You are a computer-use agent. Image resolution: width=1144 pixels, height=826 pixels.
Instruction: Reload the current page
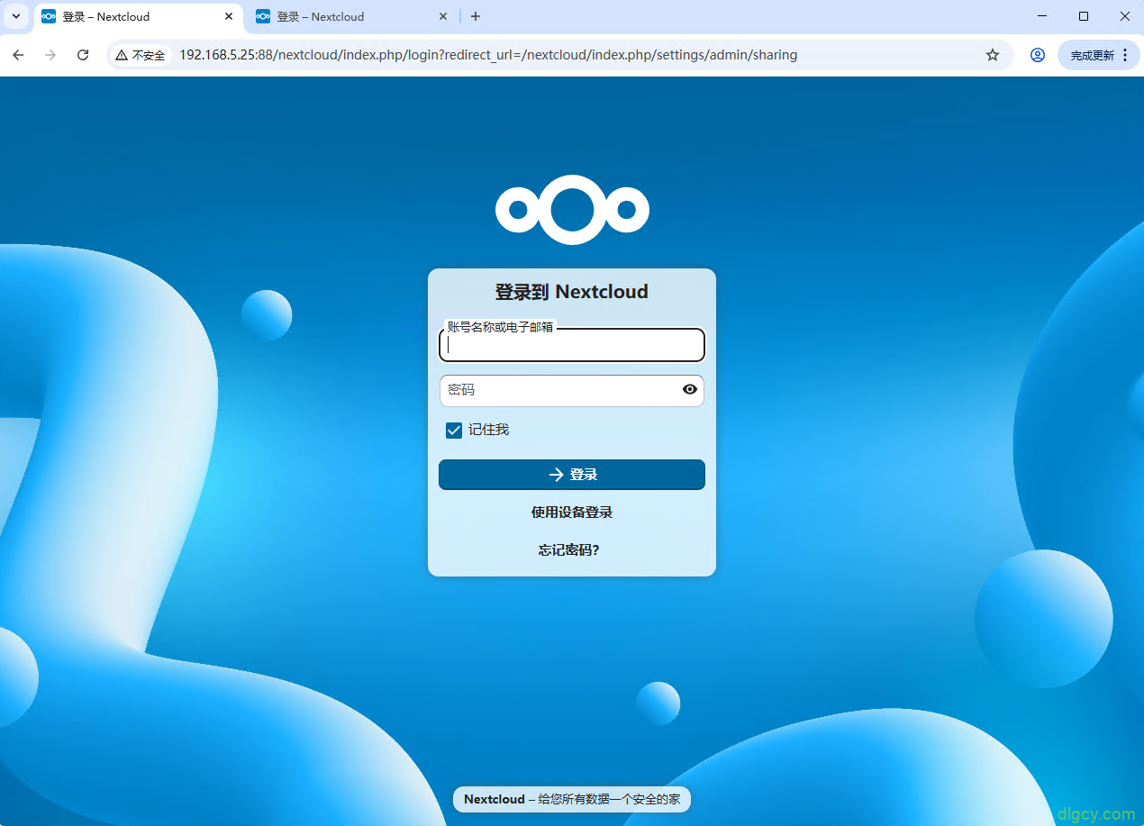coord(83,55)
